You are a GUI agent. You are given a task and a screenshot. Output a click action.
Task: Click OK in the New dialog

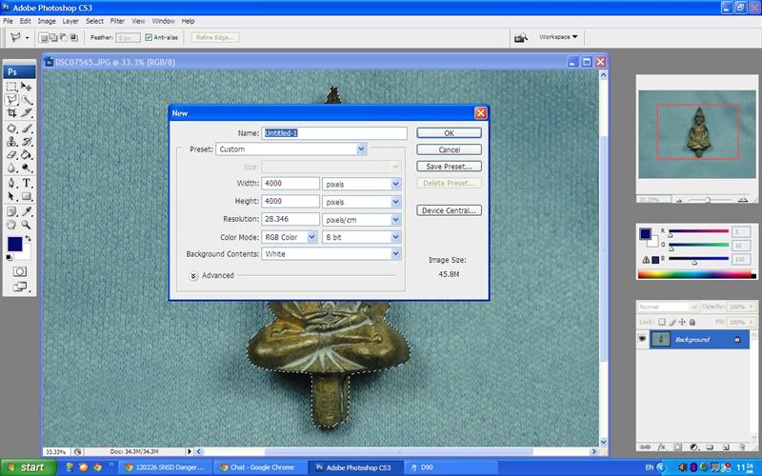(449, 133)
